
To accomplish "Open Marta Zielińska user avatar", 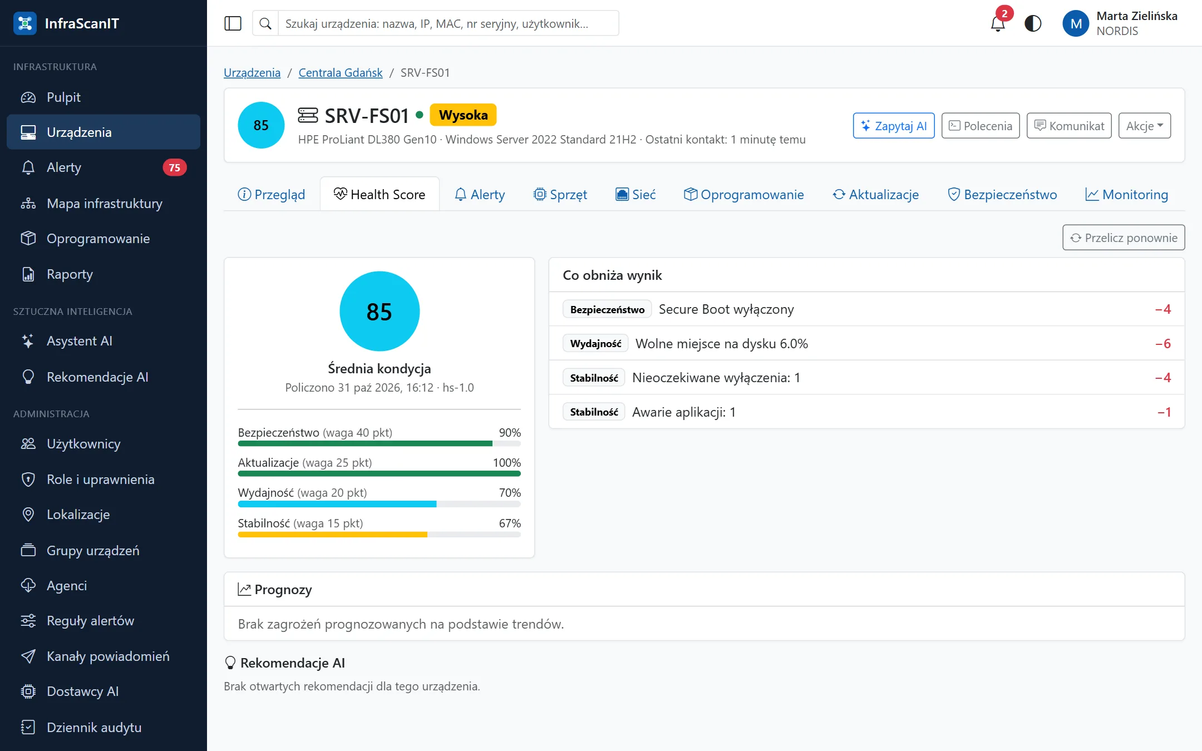I will 1076,23.
